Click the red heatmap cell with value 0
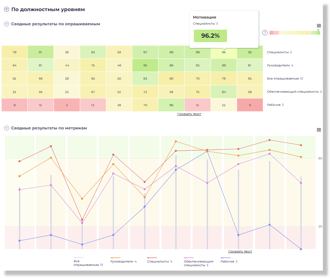 250,105
